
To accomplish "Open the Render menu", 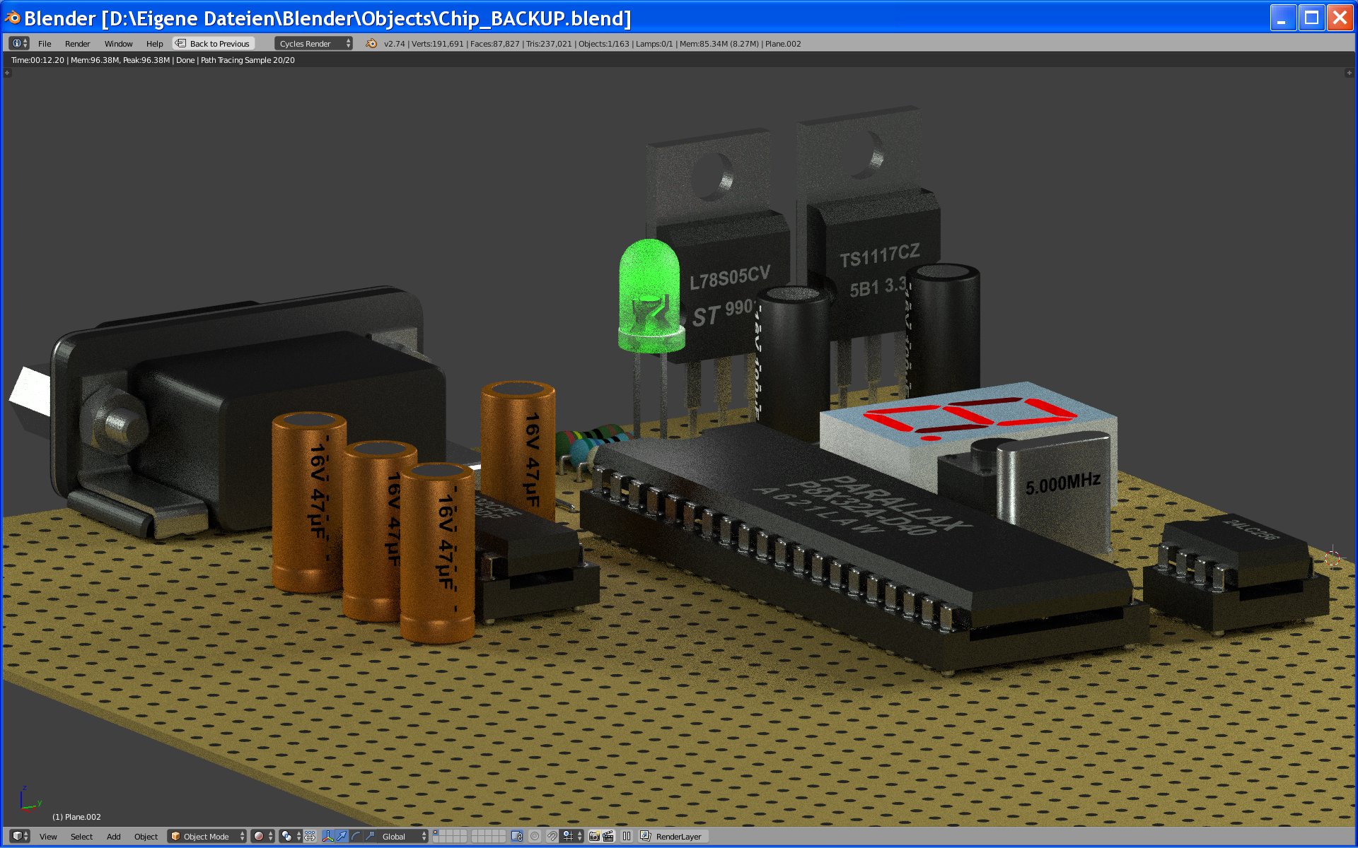I will coord(77,43).
